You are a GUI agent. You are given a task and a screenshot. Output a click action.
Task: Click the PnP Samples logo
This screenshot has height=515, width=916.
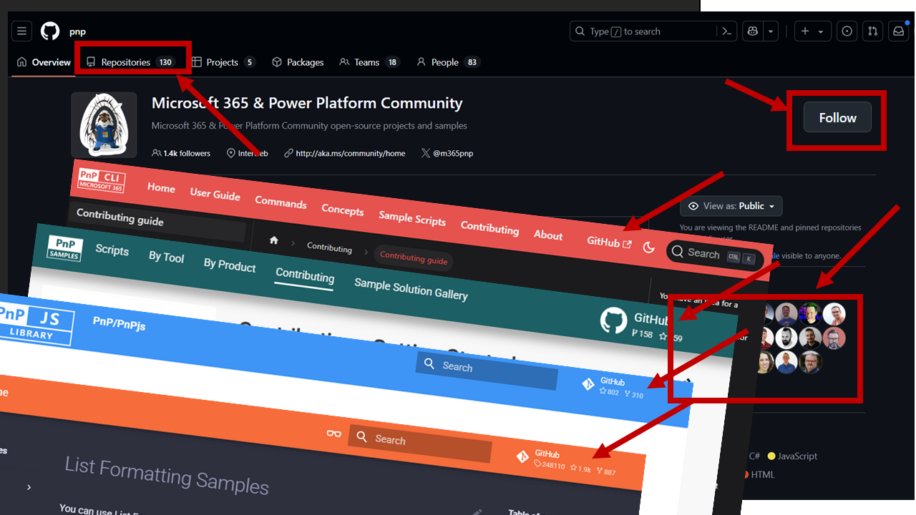click(65, 248)
